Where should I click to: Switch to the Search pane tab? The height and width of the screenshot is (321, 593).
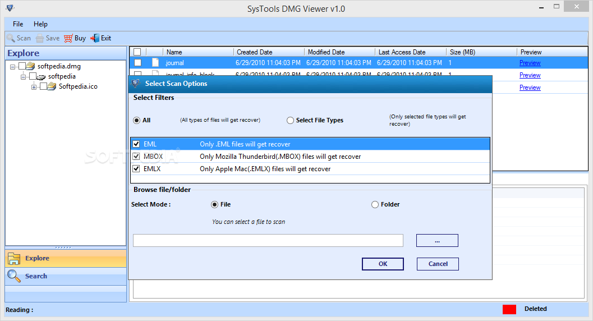click(66, 276)
